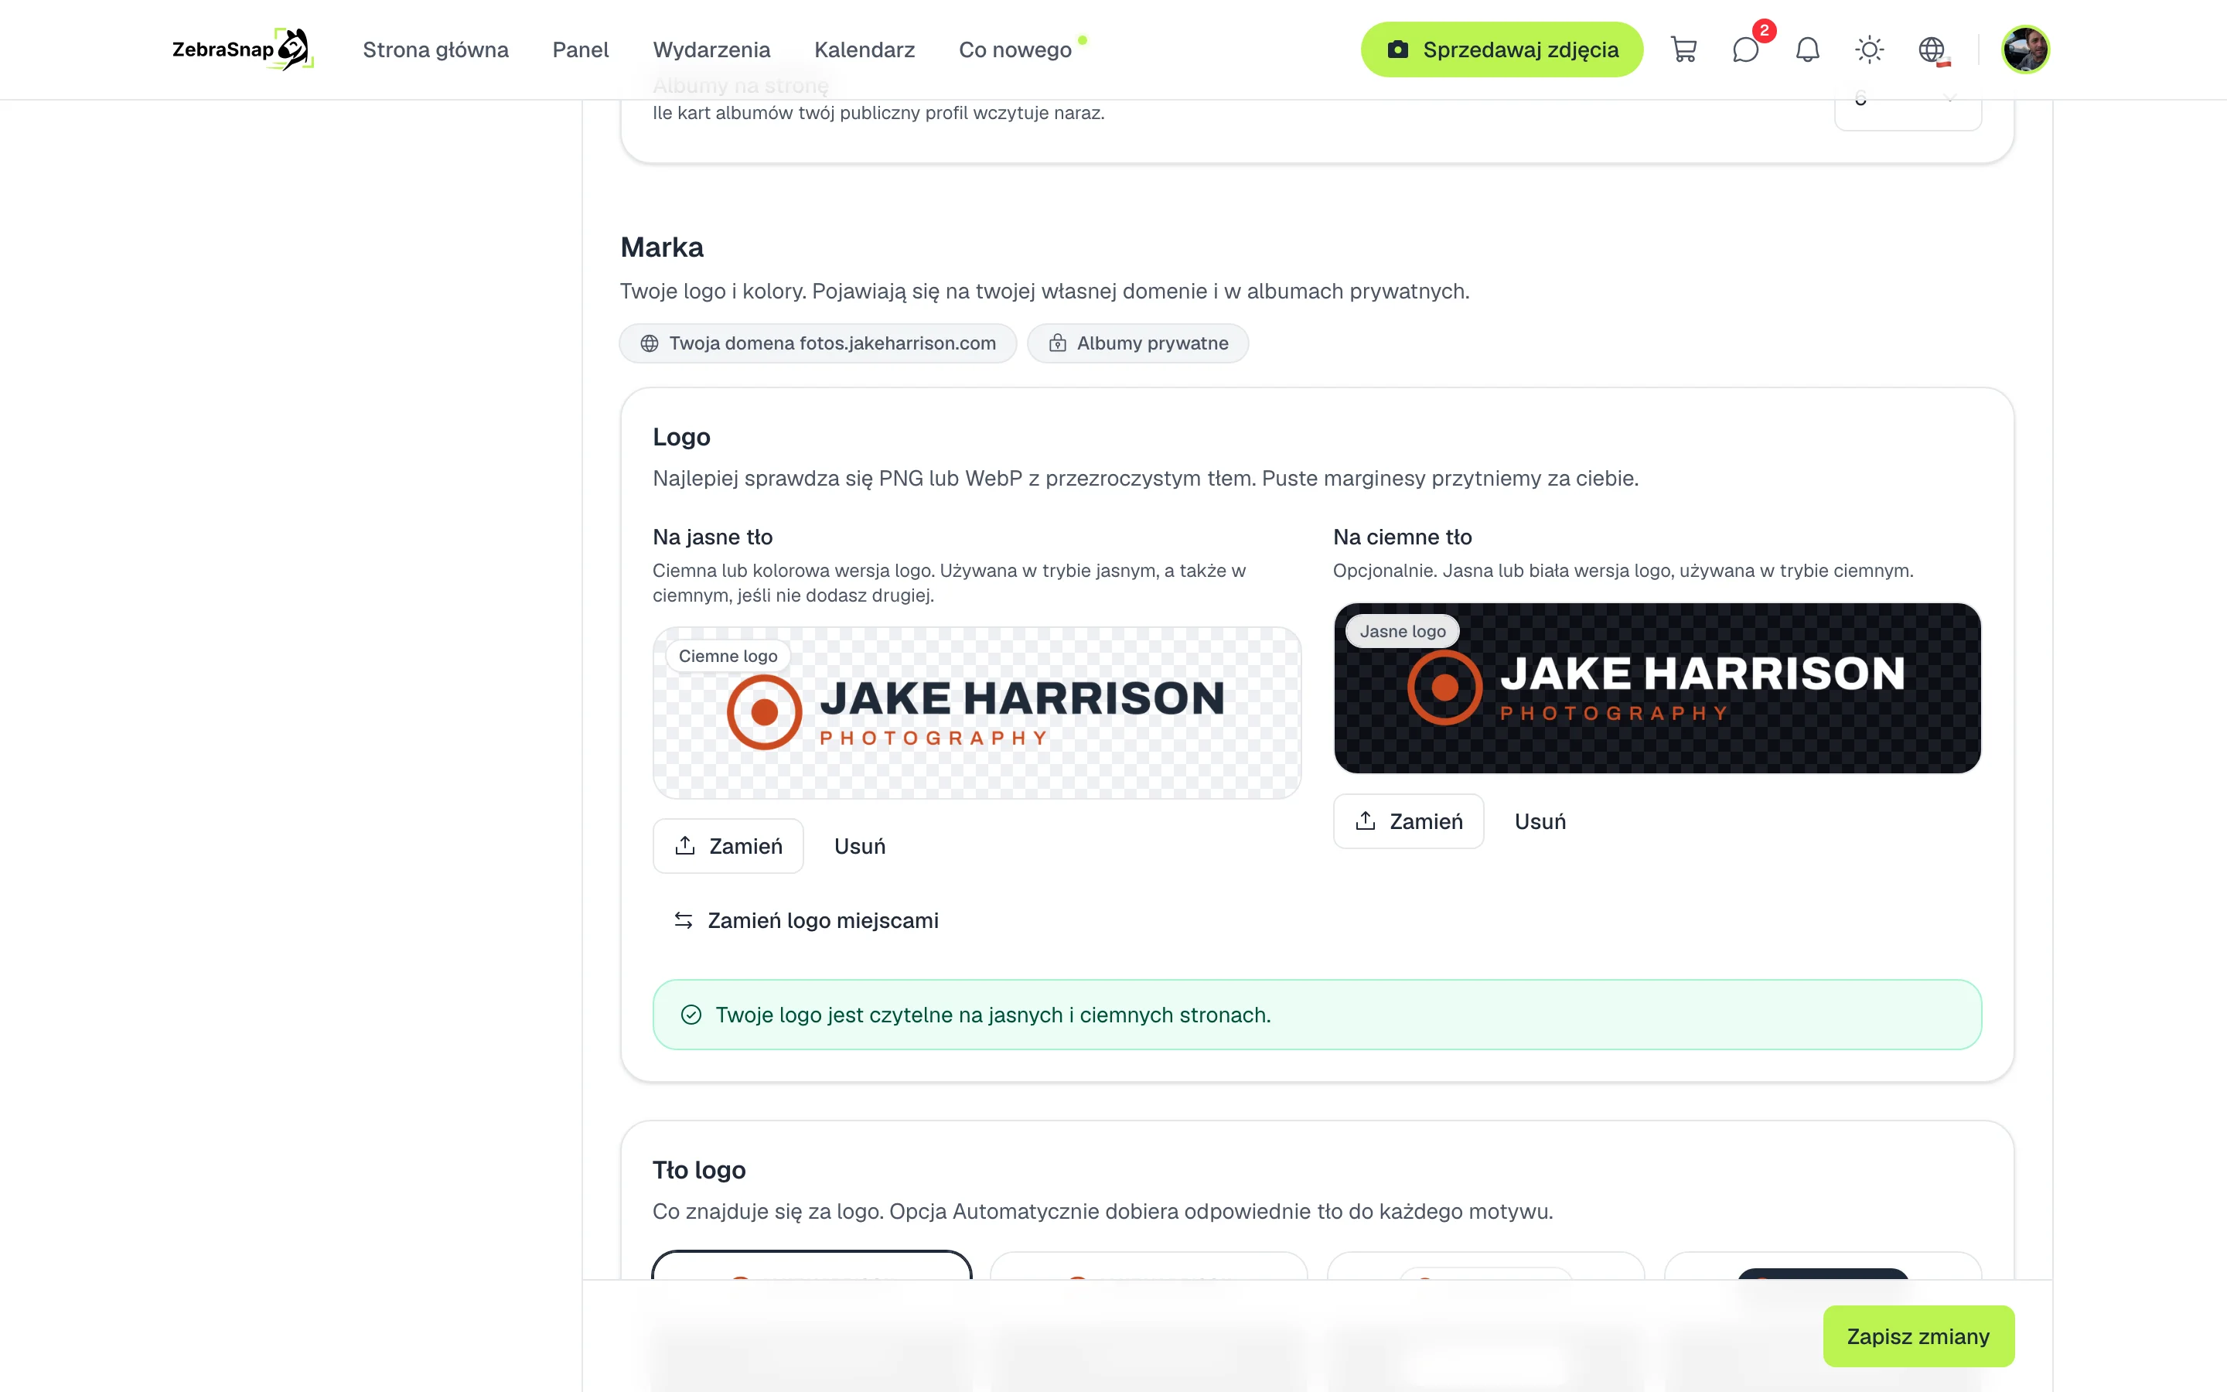Click the Tło logo heading
This screenshot has height=1392, width=2227.
(x=698, y=1170)
